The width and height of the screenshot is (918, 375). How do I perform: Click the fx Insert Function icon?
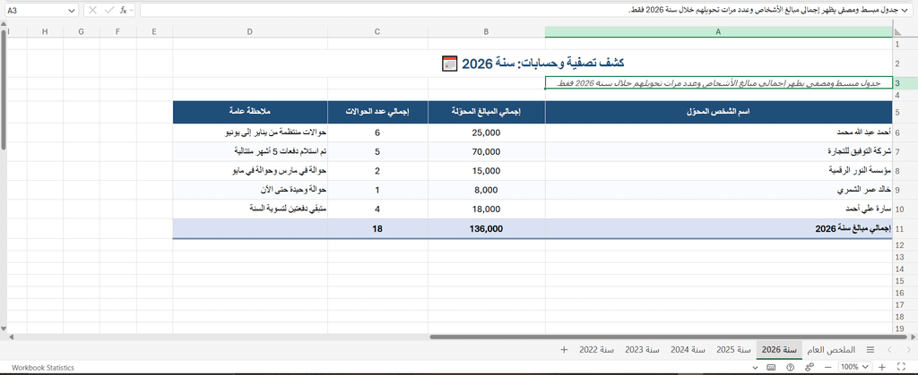click(x=123, y=11)
